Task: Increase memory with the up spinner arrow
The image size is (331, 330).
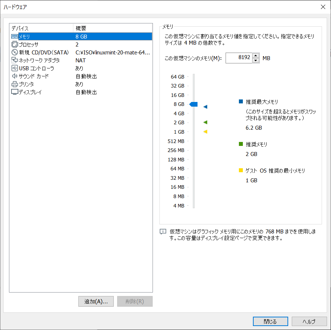Action: point(256,55)
